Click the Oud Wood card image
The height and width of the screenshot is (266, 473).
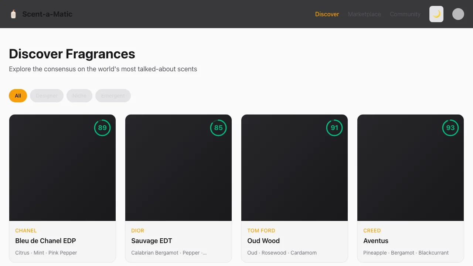[295, 174]
